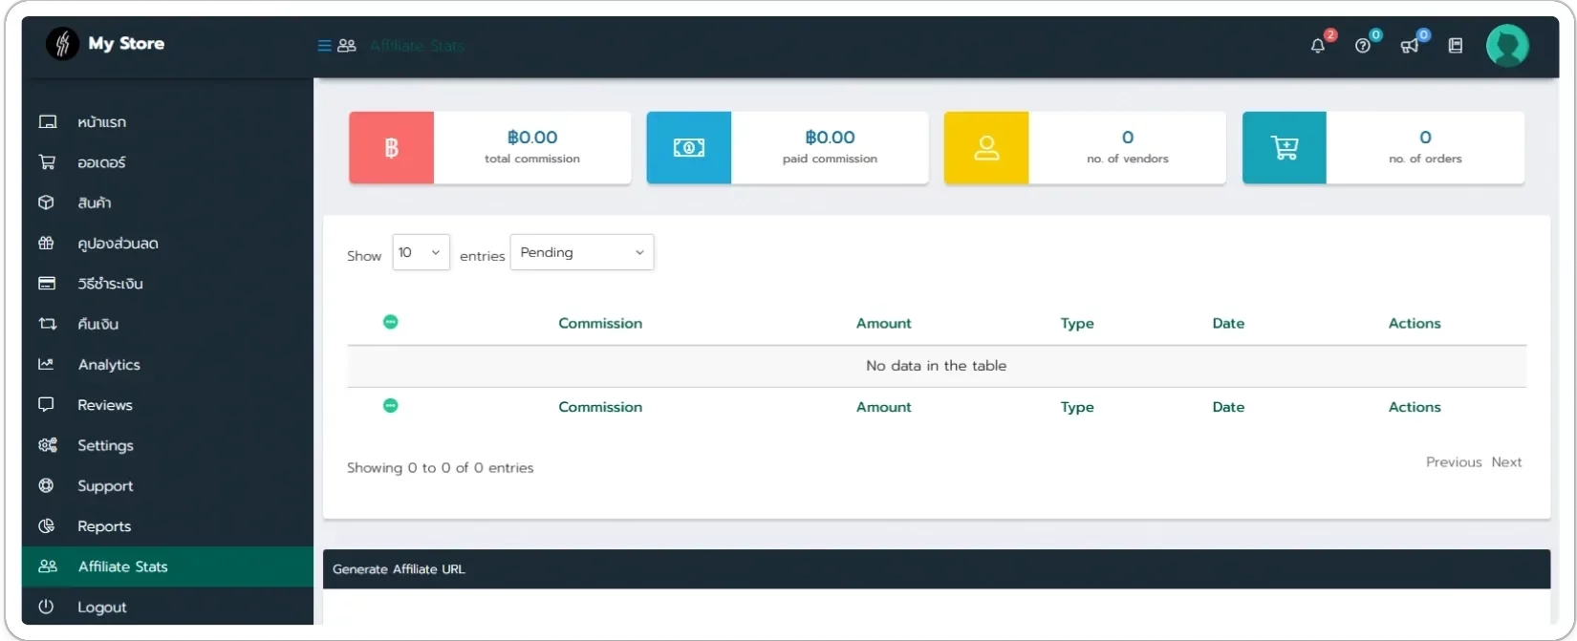Click the people icon beside Affiliate Stats breadcrumb
This screenshot has height=641, width=1577.
click(x=347, y=46)
